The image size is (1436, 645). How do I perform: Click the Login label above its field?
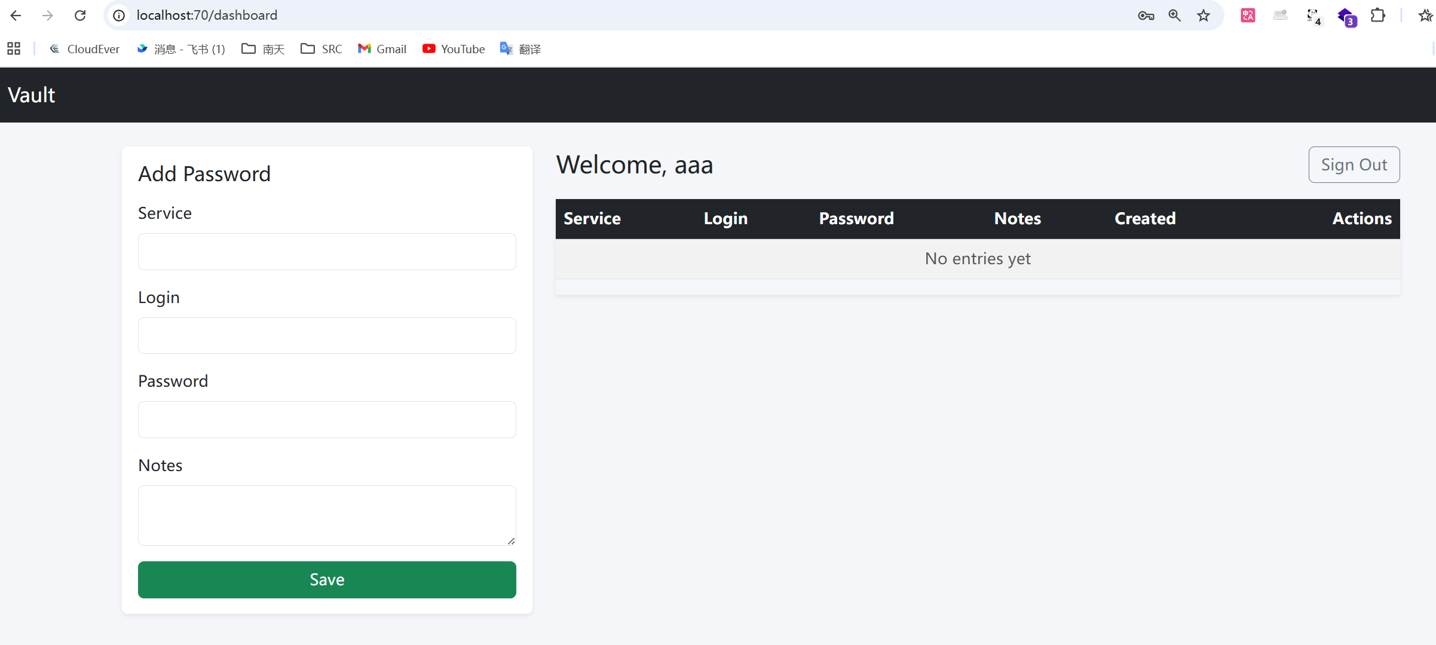coord(159,298)
